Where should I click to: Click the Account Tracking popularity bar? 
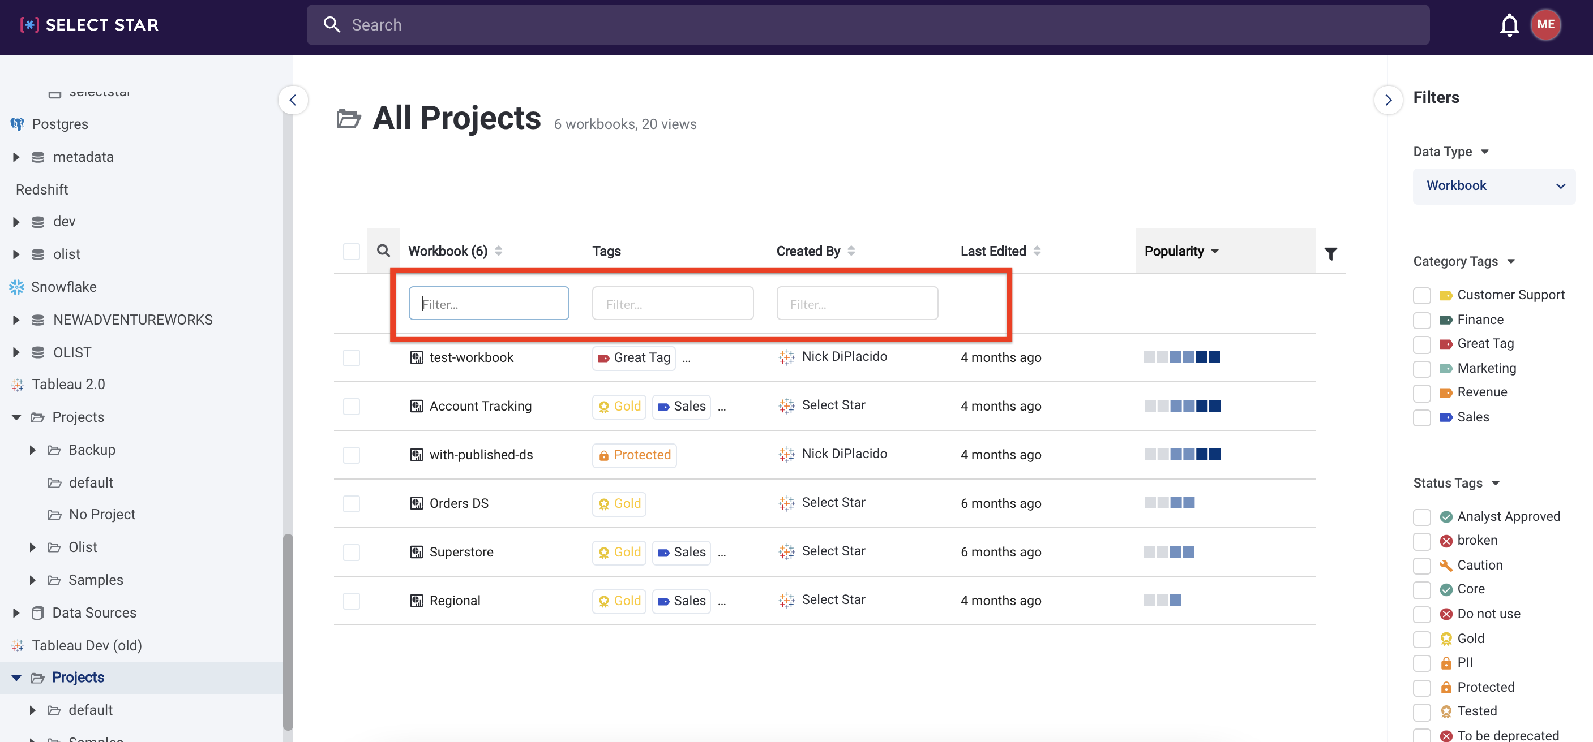click(x=1182, y=406)
